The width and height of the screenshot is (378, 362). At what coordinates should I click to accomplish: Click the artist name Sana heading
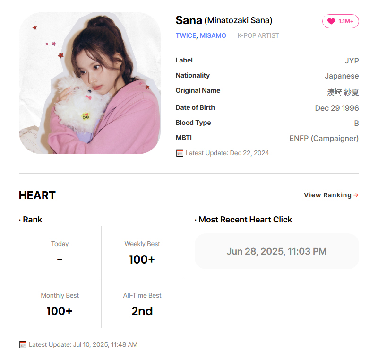(x=189, y=20)
